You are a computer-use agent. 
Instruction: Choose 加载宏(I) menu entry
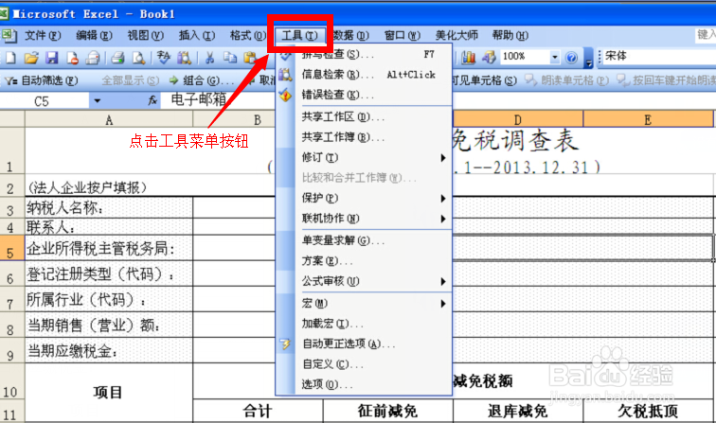point(364,324)
